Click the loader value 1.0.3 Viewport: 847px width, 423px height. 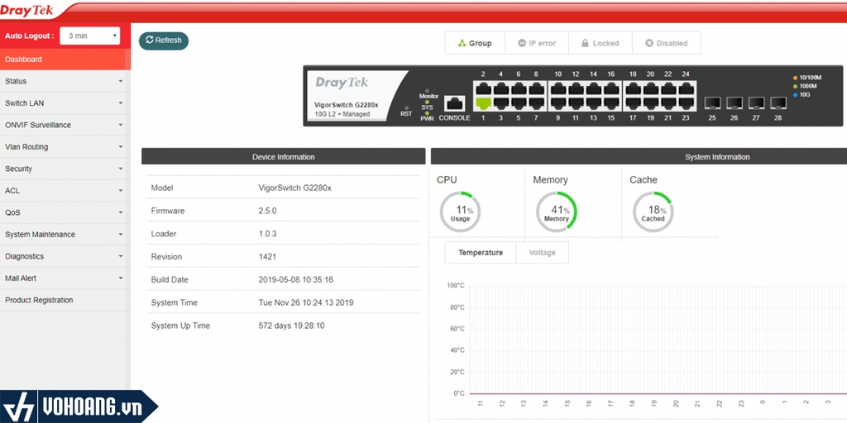pyautogui.click(x=267, y=234)
